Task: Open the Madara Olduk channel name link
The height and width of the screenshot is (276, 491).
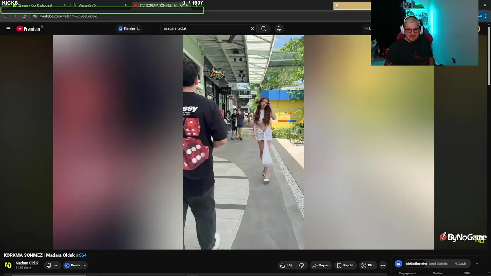Action: pyautogui.click(x=27, y=263)
